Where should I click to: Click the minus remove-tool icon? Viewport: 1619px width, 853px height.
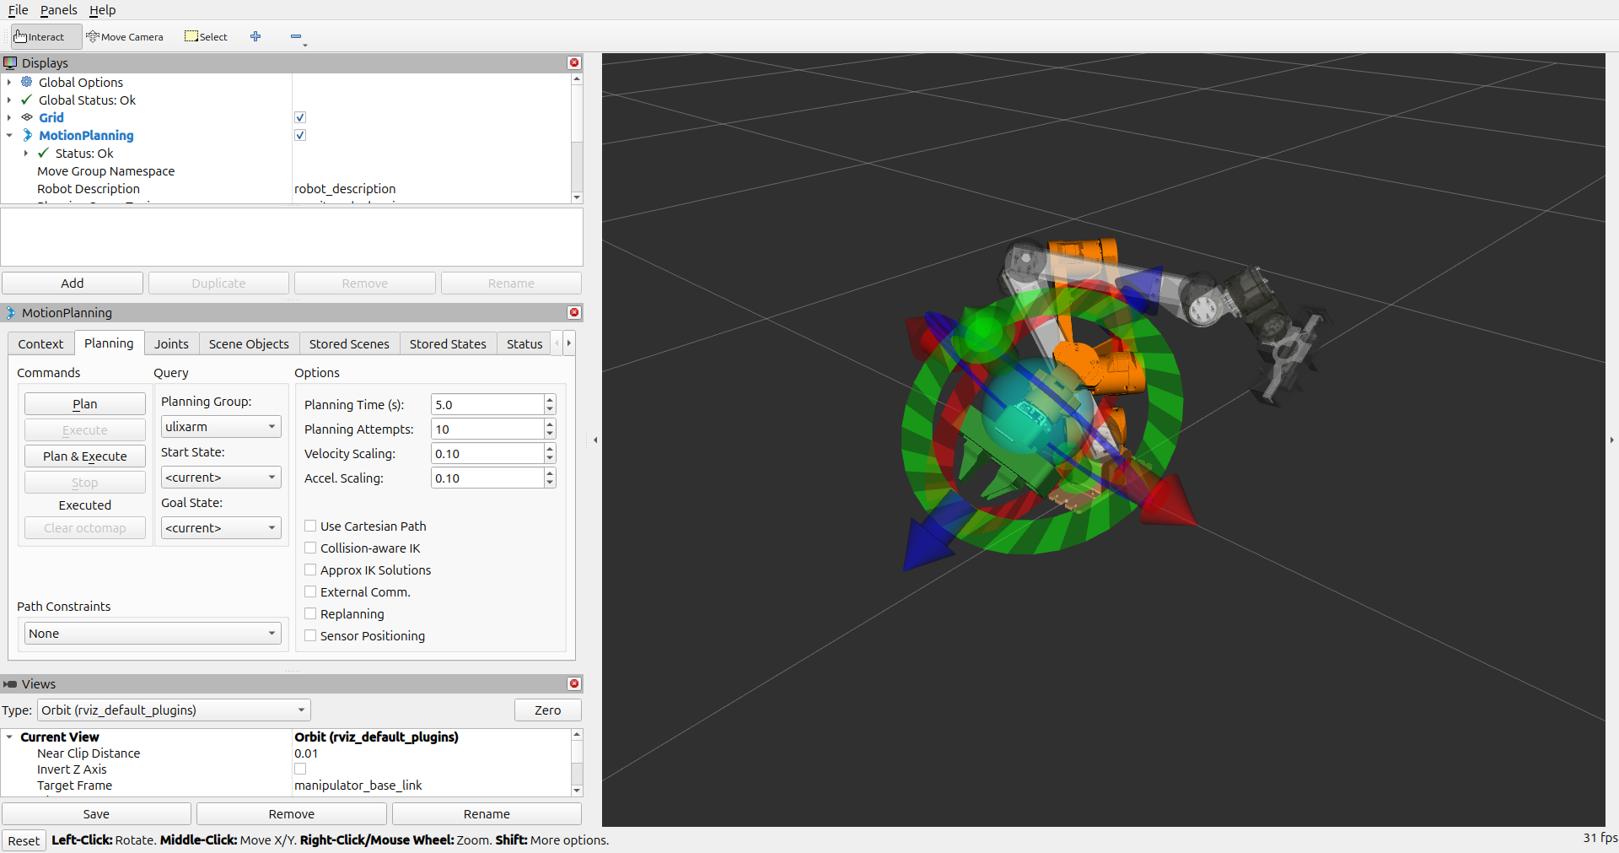pos(296,36)
